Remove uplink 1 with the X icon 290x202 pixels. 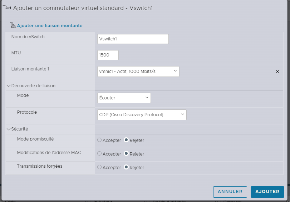(277, 72)
